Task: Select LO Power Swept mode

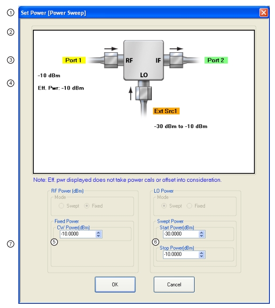Action: pos(164,206)
